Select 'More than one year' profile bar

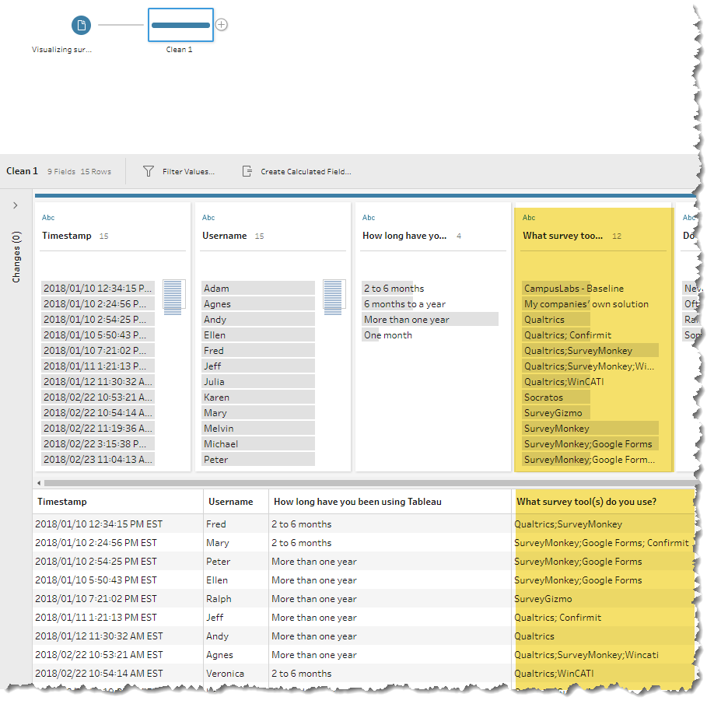coord(430,320)
